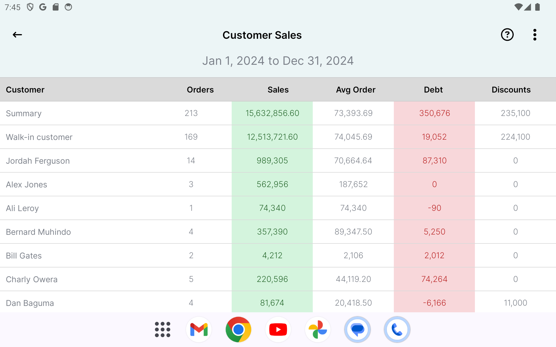Sort by the Orders column header

(200, 90)
